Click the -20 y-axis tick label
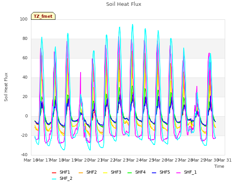The image size is (248, 186). point(24,135)
